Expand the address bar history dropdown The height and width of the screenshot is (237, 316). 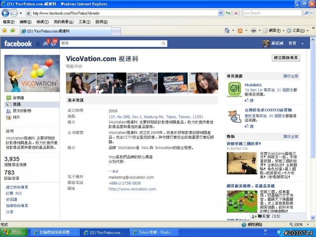click(x=221, y=13)
